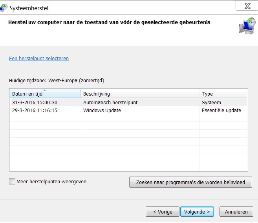Click the sort arrow above Datum en tijd

45,90
